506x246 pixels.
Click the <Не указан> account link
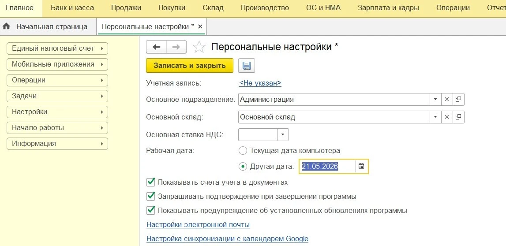[260, 83]
